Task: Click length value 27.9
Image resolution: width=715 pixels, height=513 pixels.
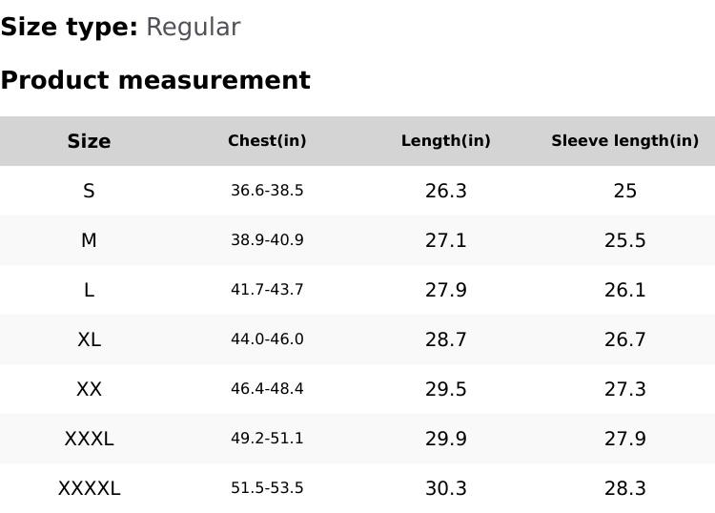Action: point(445,290)
